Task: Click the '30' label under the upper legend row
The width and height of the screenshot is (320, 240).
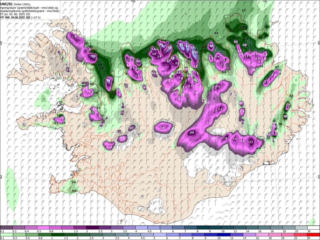Action: [x=309, y=231]
